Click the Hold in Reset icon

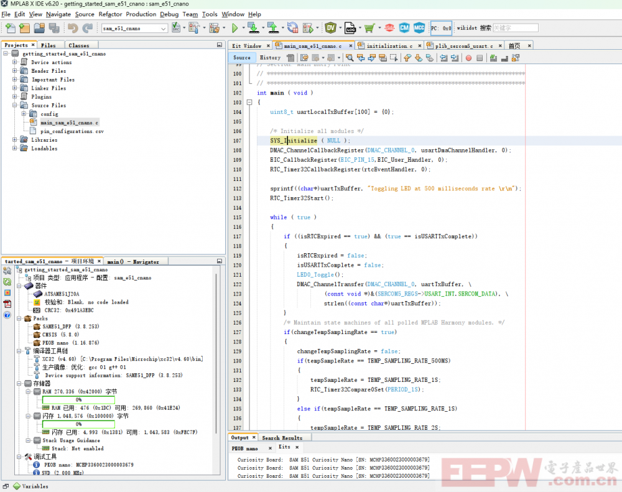coord(293,28)
